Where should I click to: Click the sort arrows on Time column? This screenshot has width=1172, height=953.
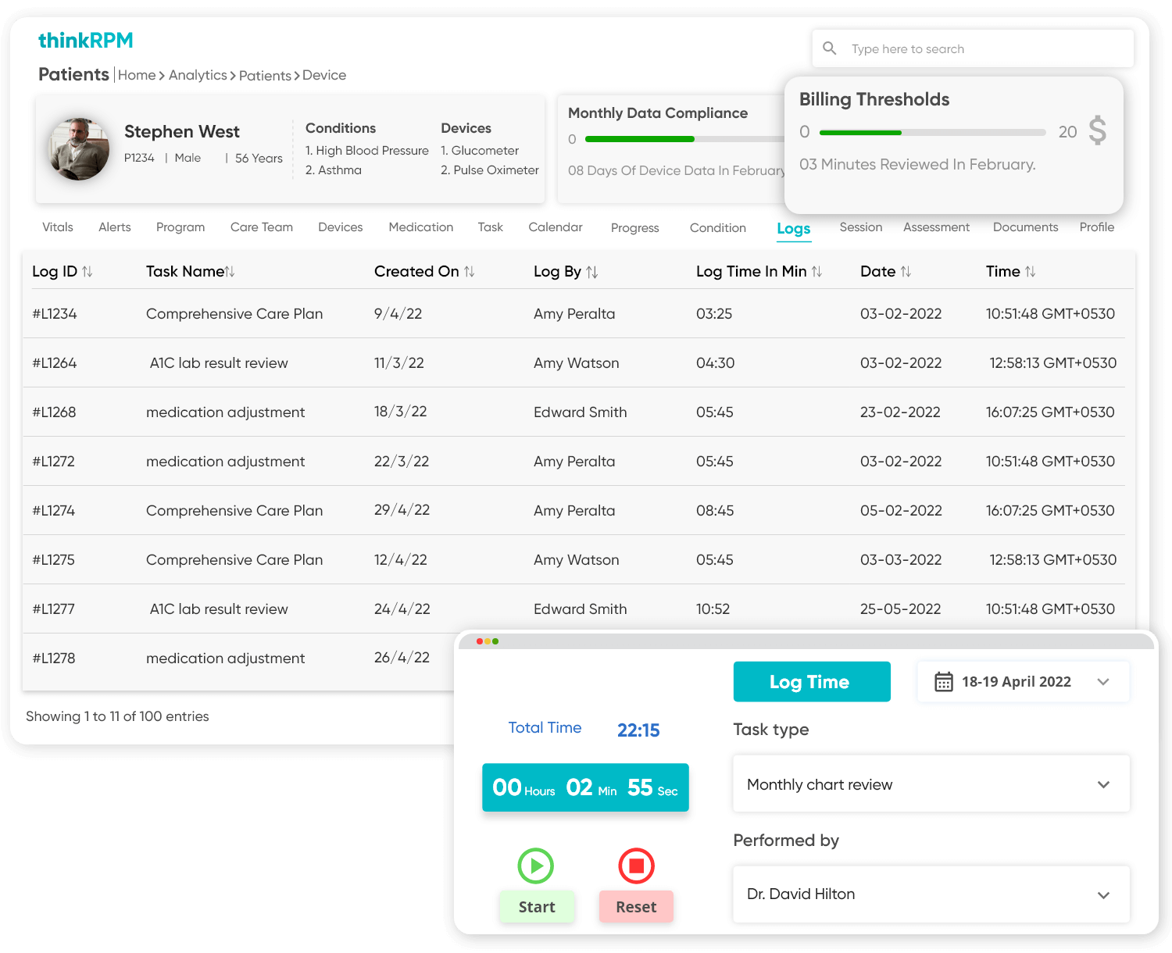point(1031,271)
